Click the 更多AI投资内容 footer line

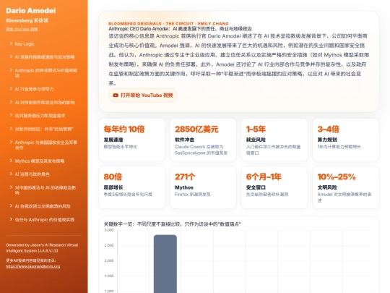(31, 260)
